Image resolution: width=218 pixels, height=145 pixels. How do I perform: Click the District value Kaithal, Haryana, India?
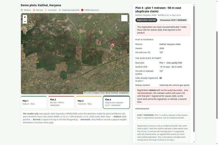click(170, 44)
